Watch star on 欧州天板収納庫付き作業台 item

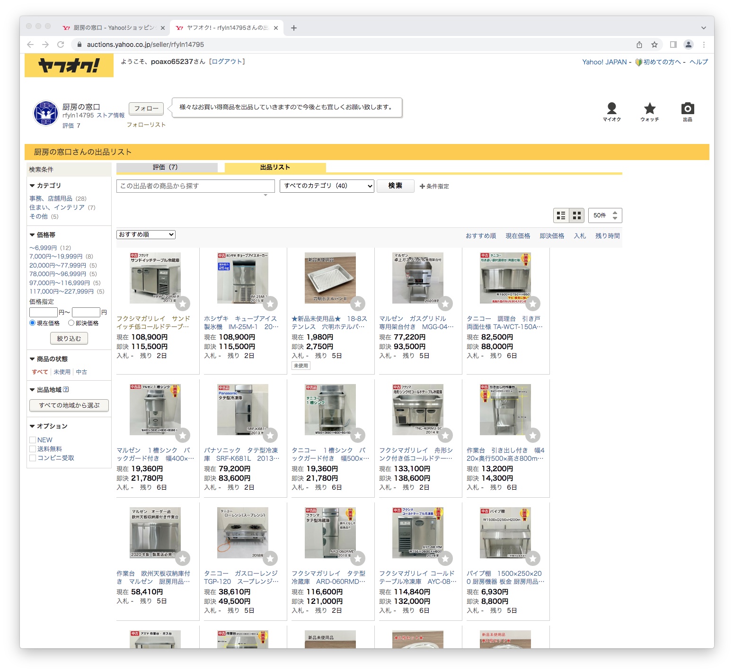pyautogui.click(x=183, y=558)
